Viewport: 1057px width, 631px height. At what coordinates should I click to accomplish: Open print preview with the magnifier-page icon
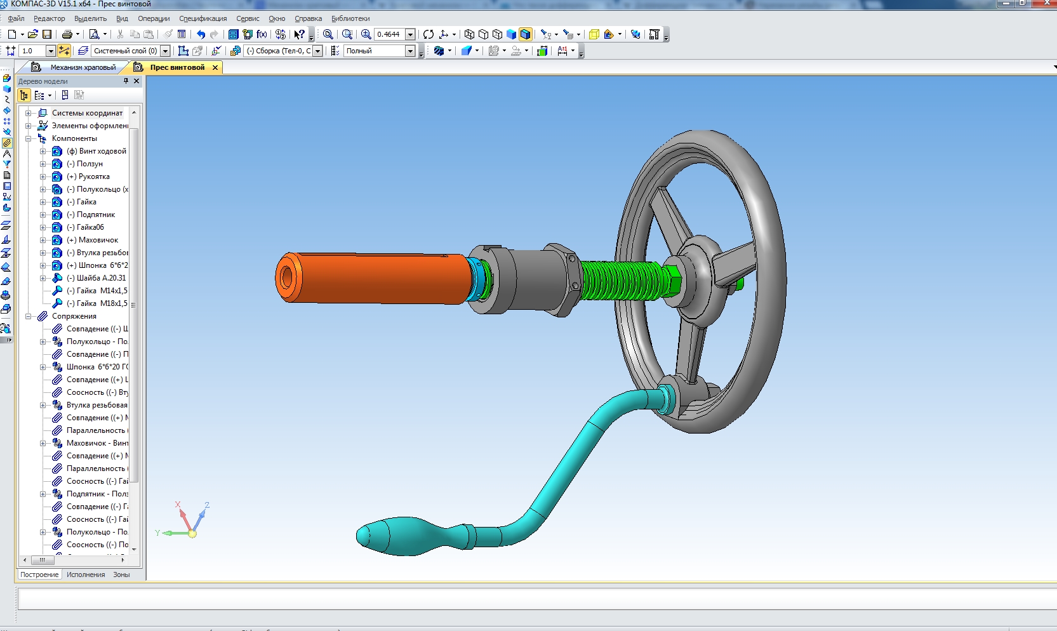click(95, 34)
